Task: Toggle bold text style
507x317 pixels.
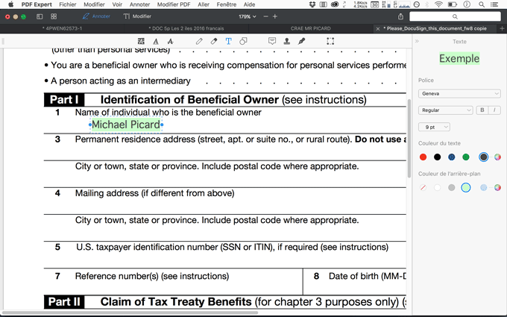Action: click(x=482, y=110)
